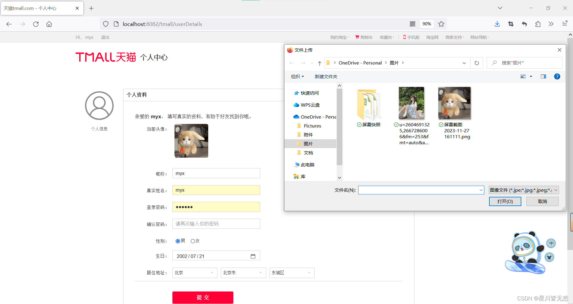Open the 屏幕快照 folder

369,108
